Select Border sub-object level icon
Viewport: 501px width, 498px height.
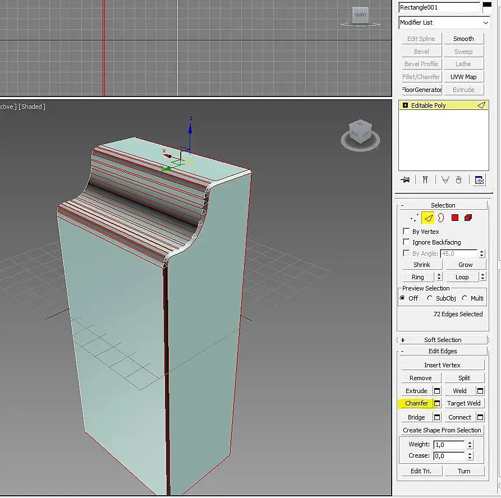[442, 218]
